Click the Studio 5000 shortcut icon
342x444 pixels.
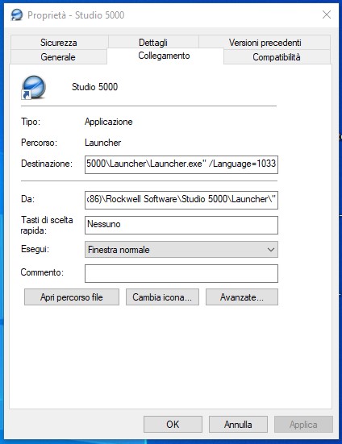tap(33, 88)
